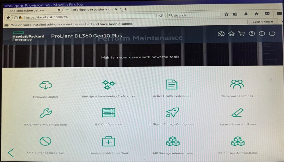Click the Deployment Settings label
The image size is (284, 162).
pyautogui.click(x=237, y=96)
